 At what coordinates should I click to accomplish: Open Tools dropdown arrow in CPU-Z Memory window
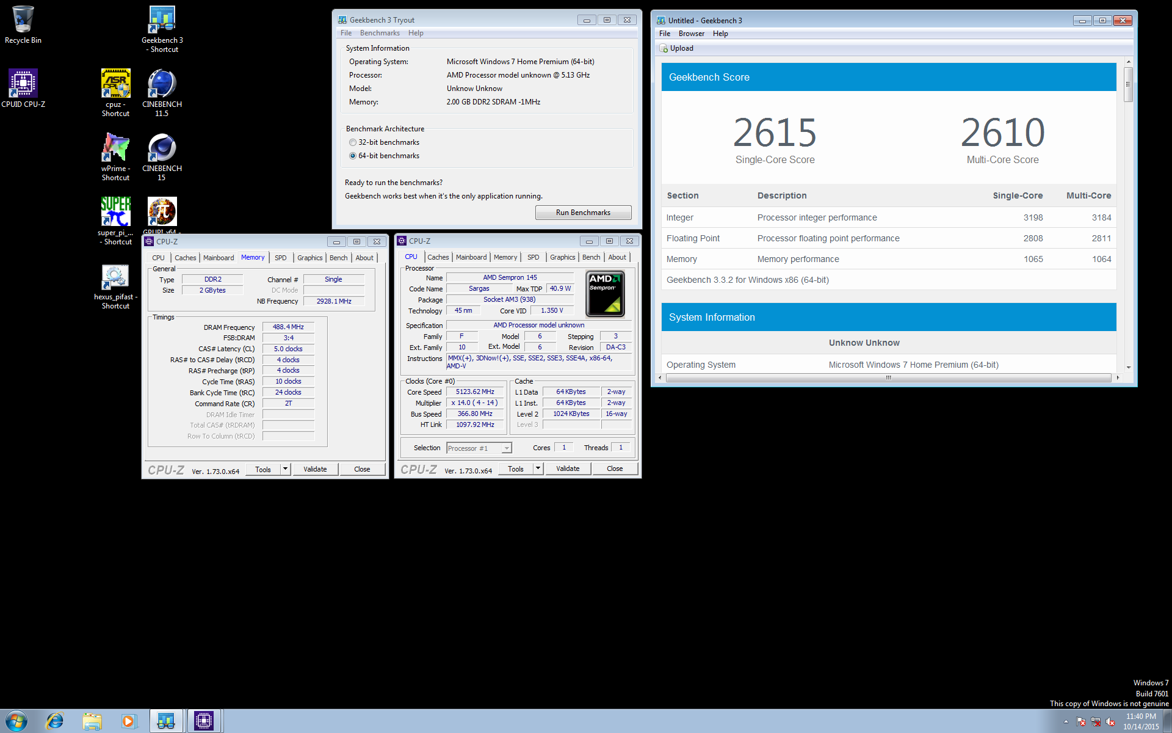tap(285, 469)
